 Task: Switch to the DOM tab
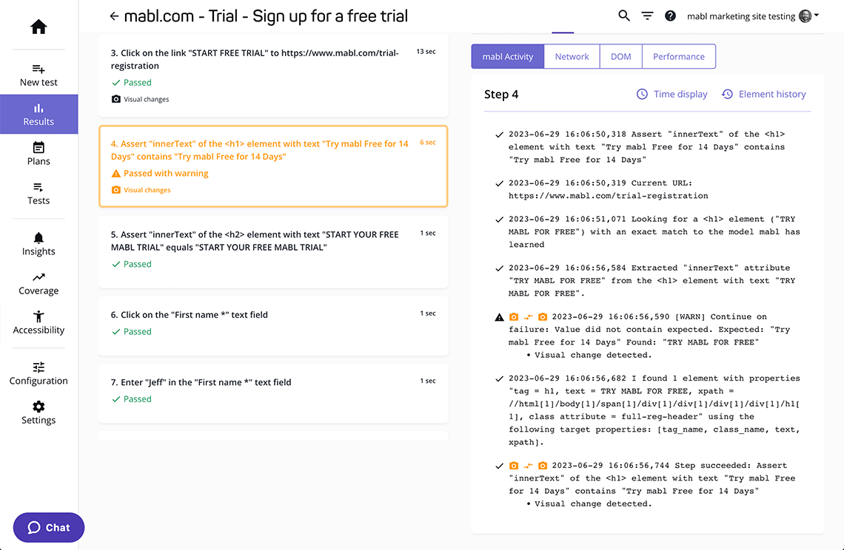point(620,57)
